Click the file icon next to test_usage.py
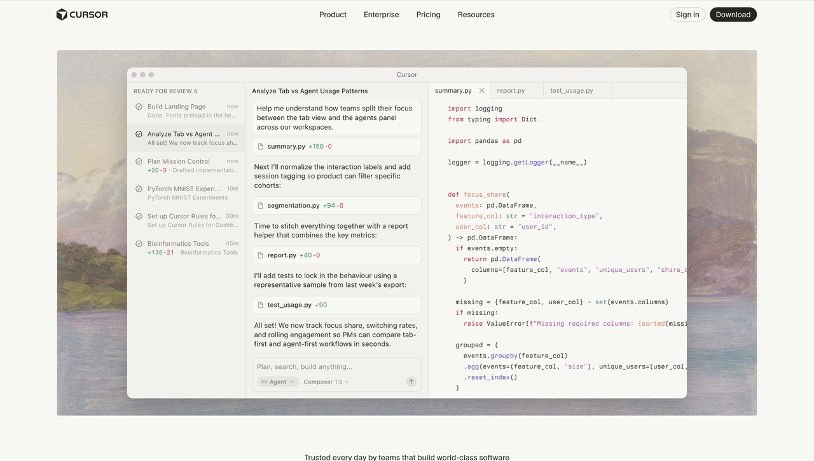814x461 pixels. pyautogui.click(x=261, y=305)
